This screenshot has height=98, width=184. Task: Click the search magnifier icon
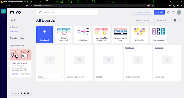point(40,12)
